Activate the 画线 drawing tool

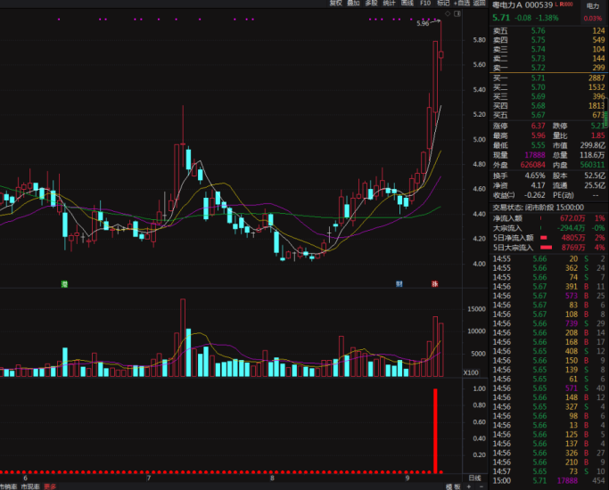coord(407,4)
